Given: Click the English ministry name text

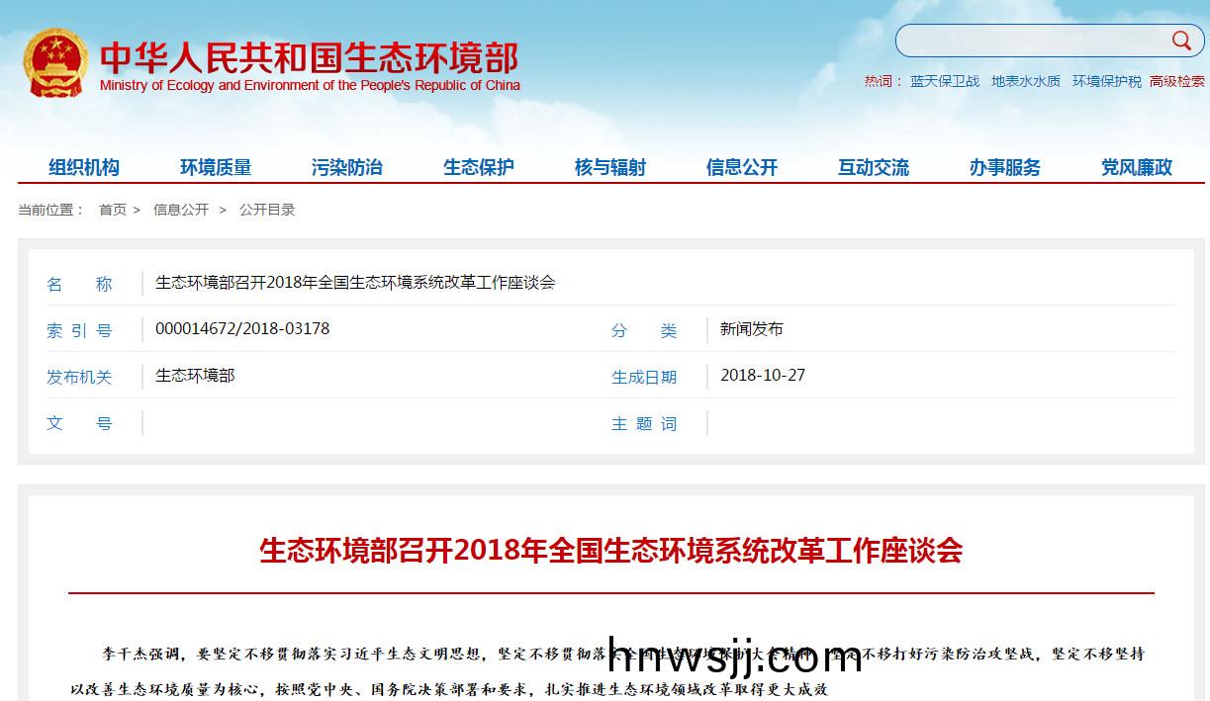Looking at the screenshot, I should [310, 85].
